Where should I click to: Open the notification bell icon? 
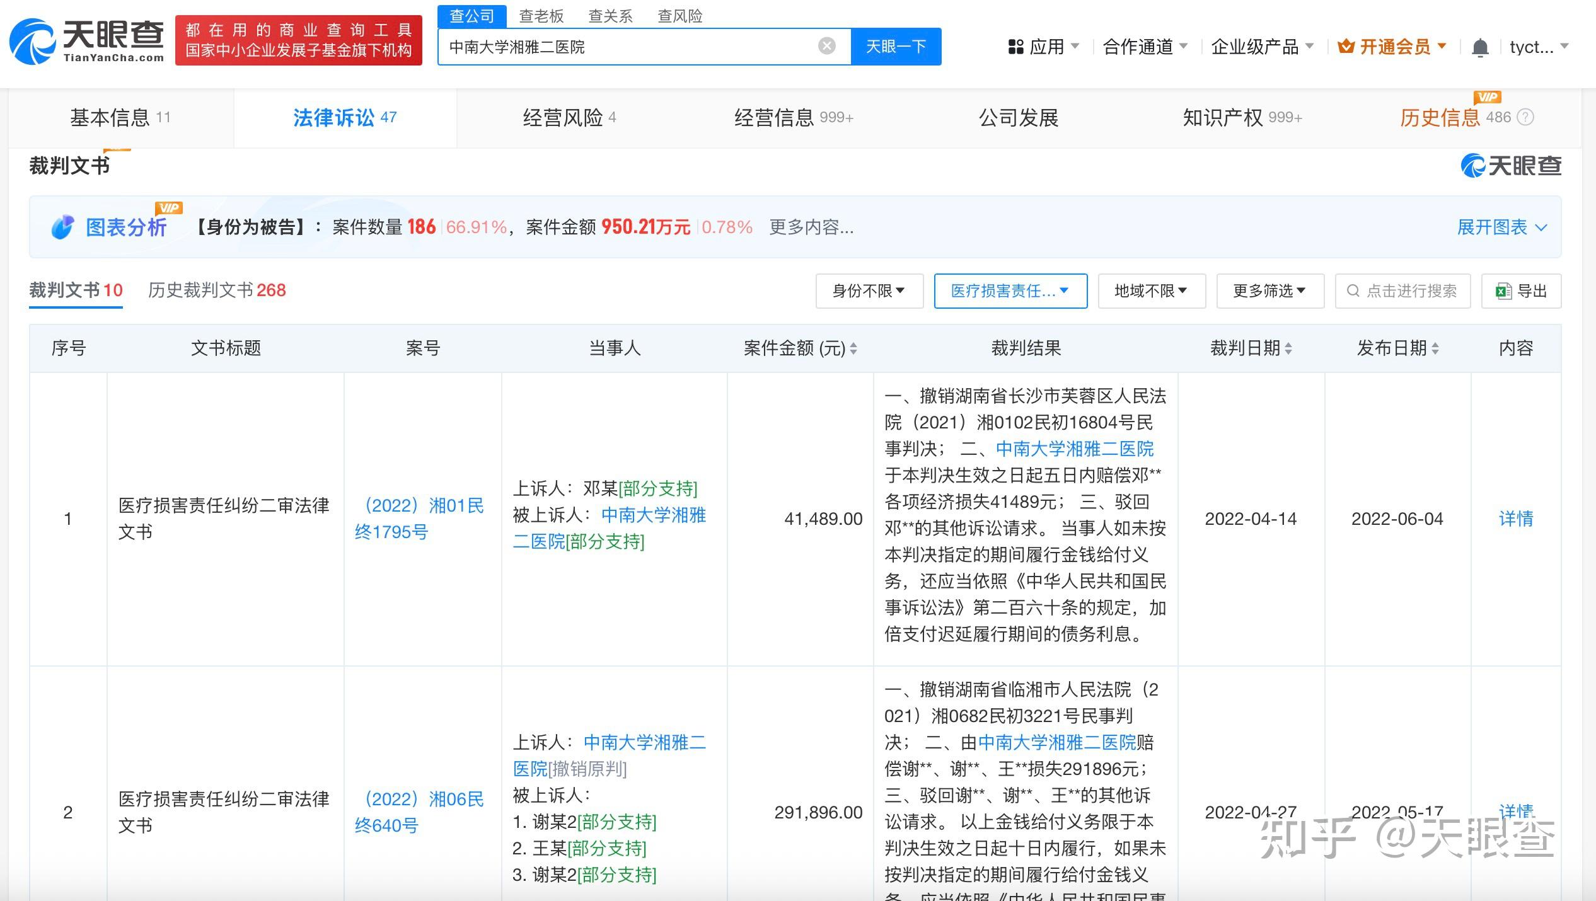pos(1480,47)
